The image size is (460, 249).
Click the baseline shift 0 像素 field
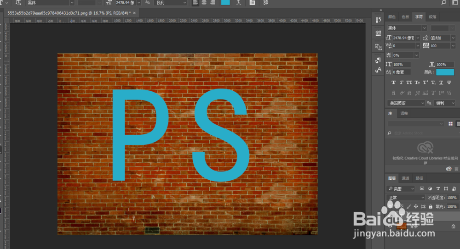402,72
